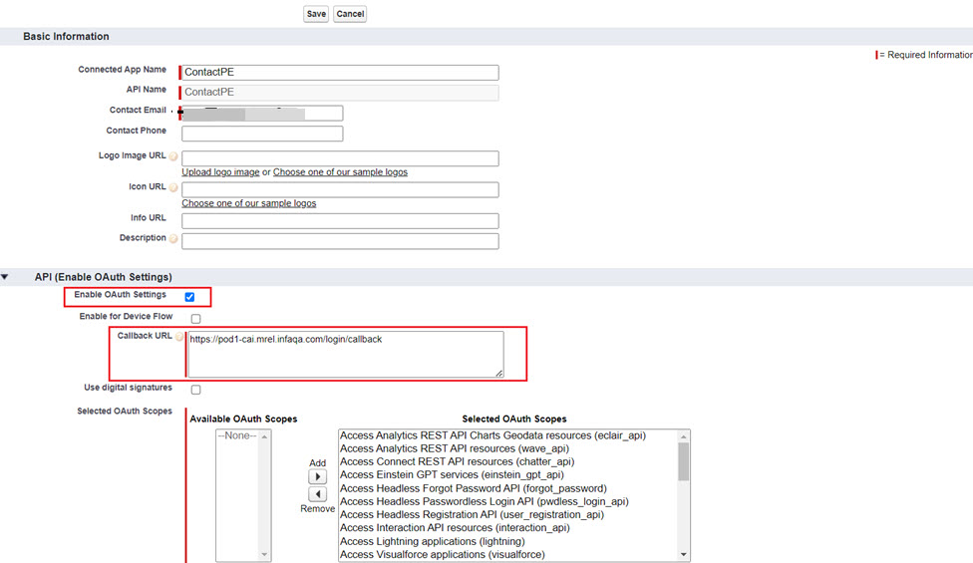Open the sample logos link under Icon URL
This screenshot has height=563, width=973.
click(249, 203)
